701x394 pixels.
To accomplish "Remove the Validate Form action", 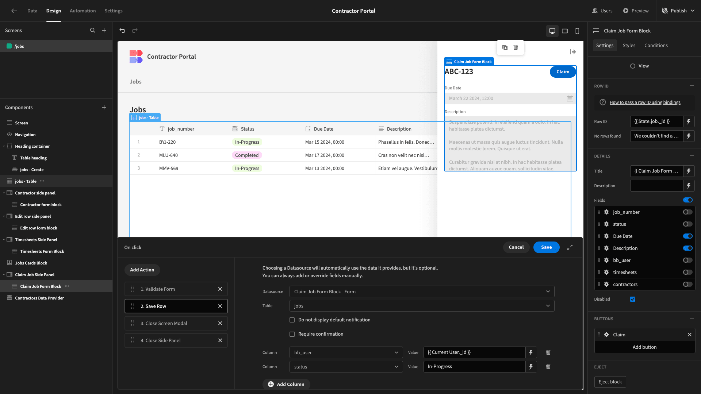I will click(x=220, y=289).
